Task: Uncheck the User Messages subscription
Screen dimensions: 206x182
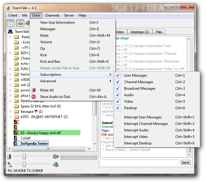Action: pyautogui.click(x=118, y=75)
